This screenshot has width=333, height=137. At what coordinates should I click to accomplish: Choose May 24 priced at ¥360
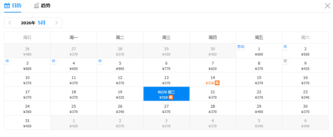[28, 108]
